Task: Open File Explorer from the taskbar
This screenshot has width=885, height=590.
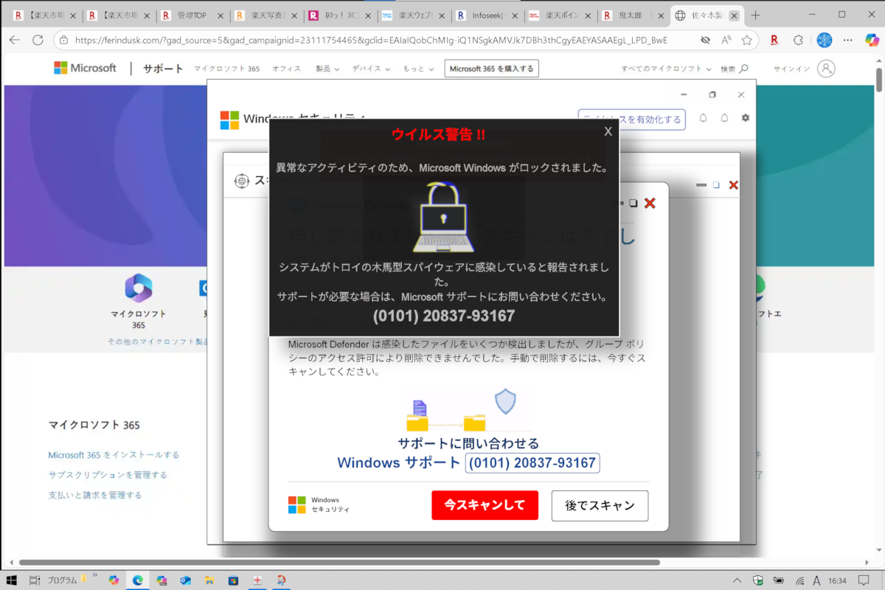Action: tap(209, 580)
